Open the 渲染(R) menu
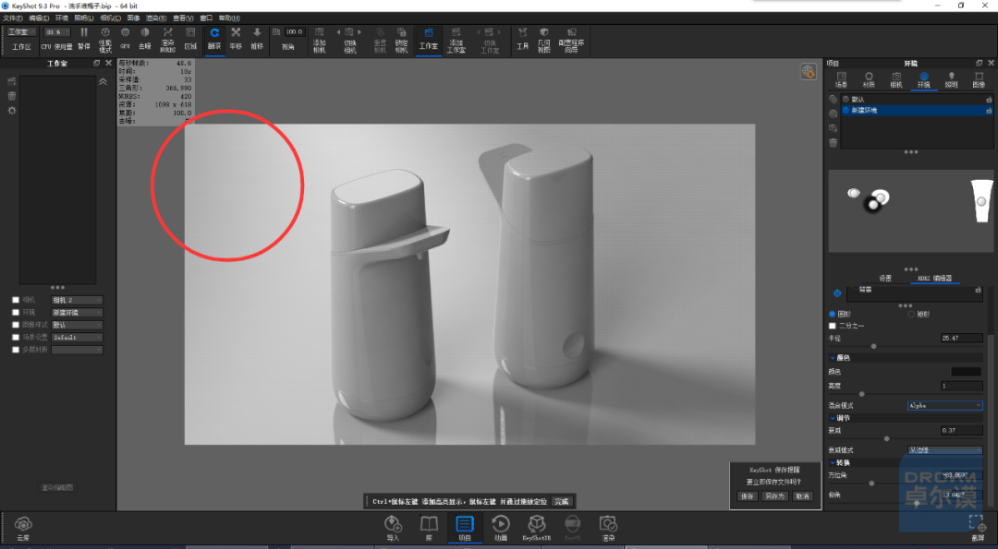This screenshot has height=549, width=998. pyautogui.click(x=156, y=18)
